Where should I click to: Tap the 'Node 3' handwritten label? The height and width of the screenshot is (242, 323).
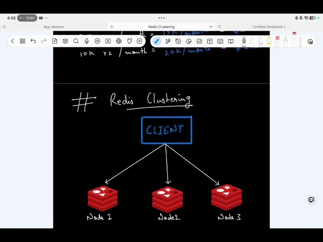[229, 217]
